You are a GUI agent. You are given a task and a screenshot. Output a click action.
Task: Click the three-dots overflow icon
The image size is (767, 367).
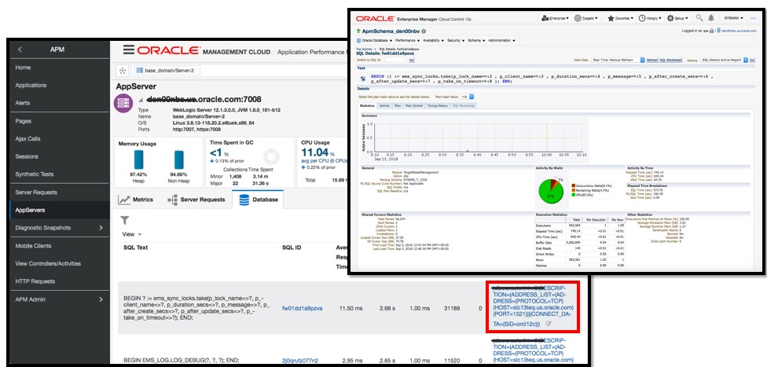pos(754,18)
